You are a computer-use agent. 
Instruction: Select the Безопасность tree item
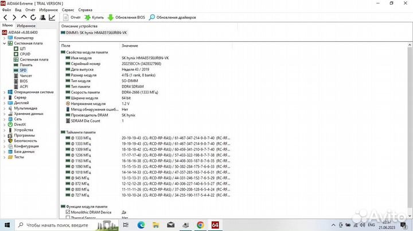click(x=22, y=141)
